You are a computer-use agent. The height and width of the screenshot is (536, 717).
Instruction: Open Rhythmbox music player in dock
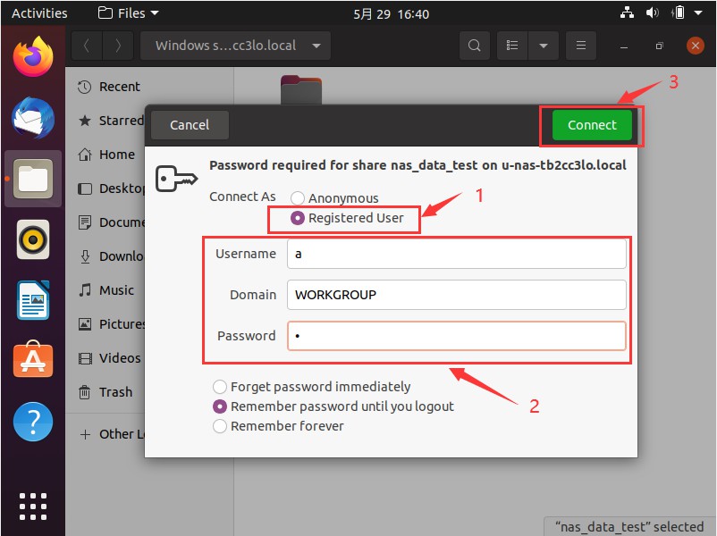33,239
